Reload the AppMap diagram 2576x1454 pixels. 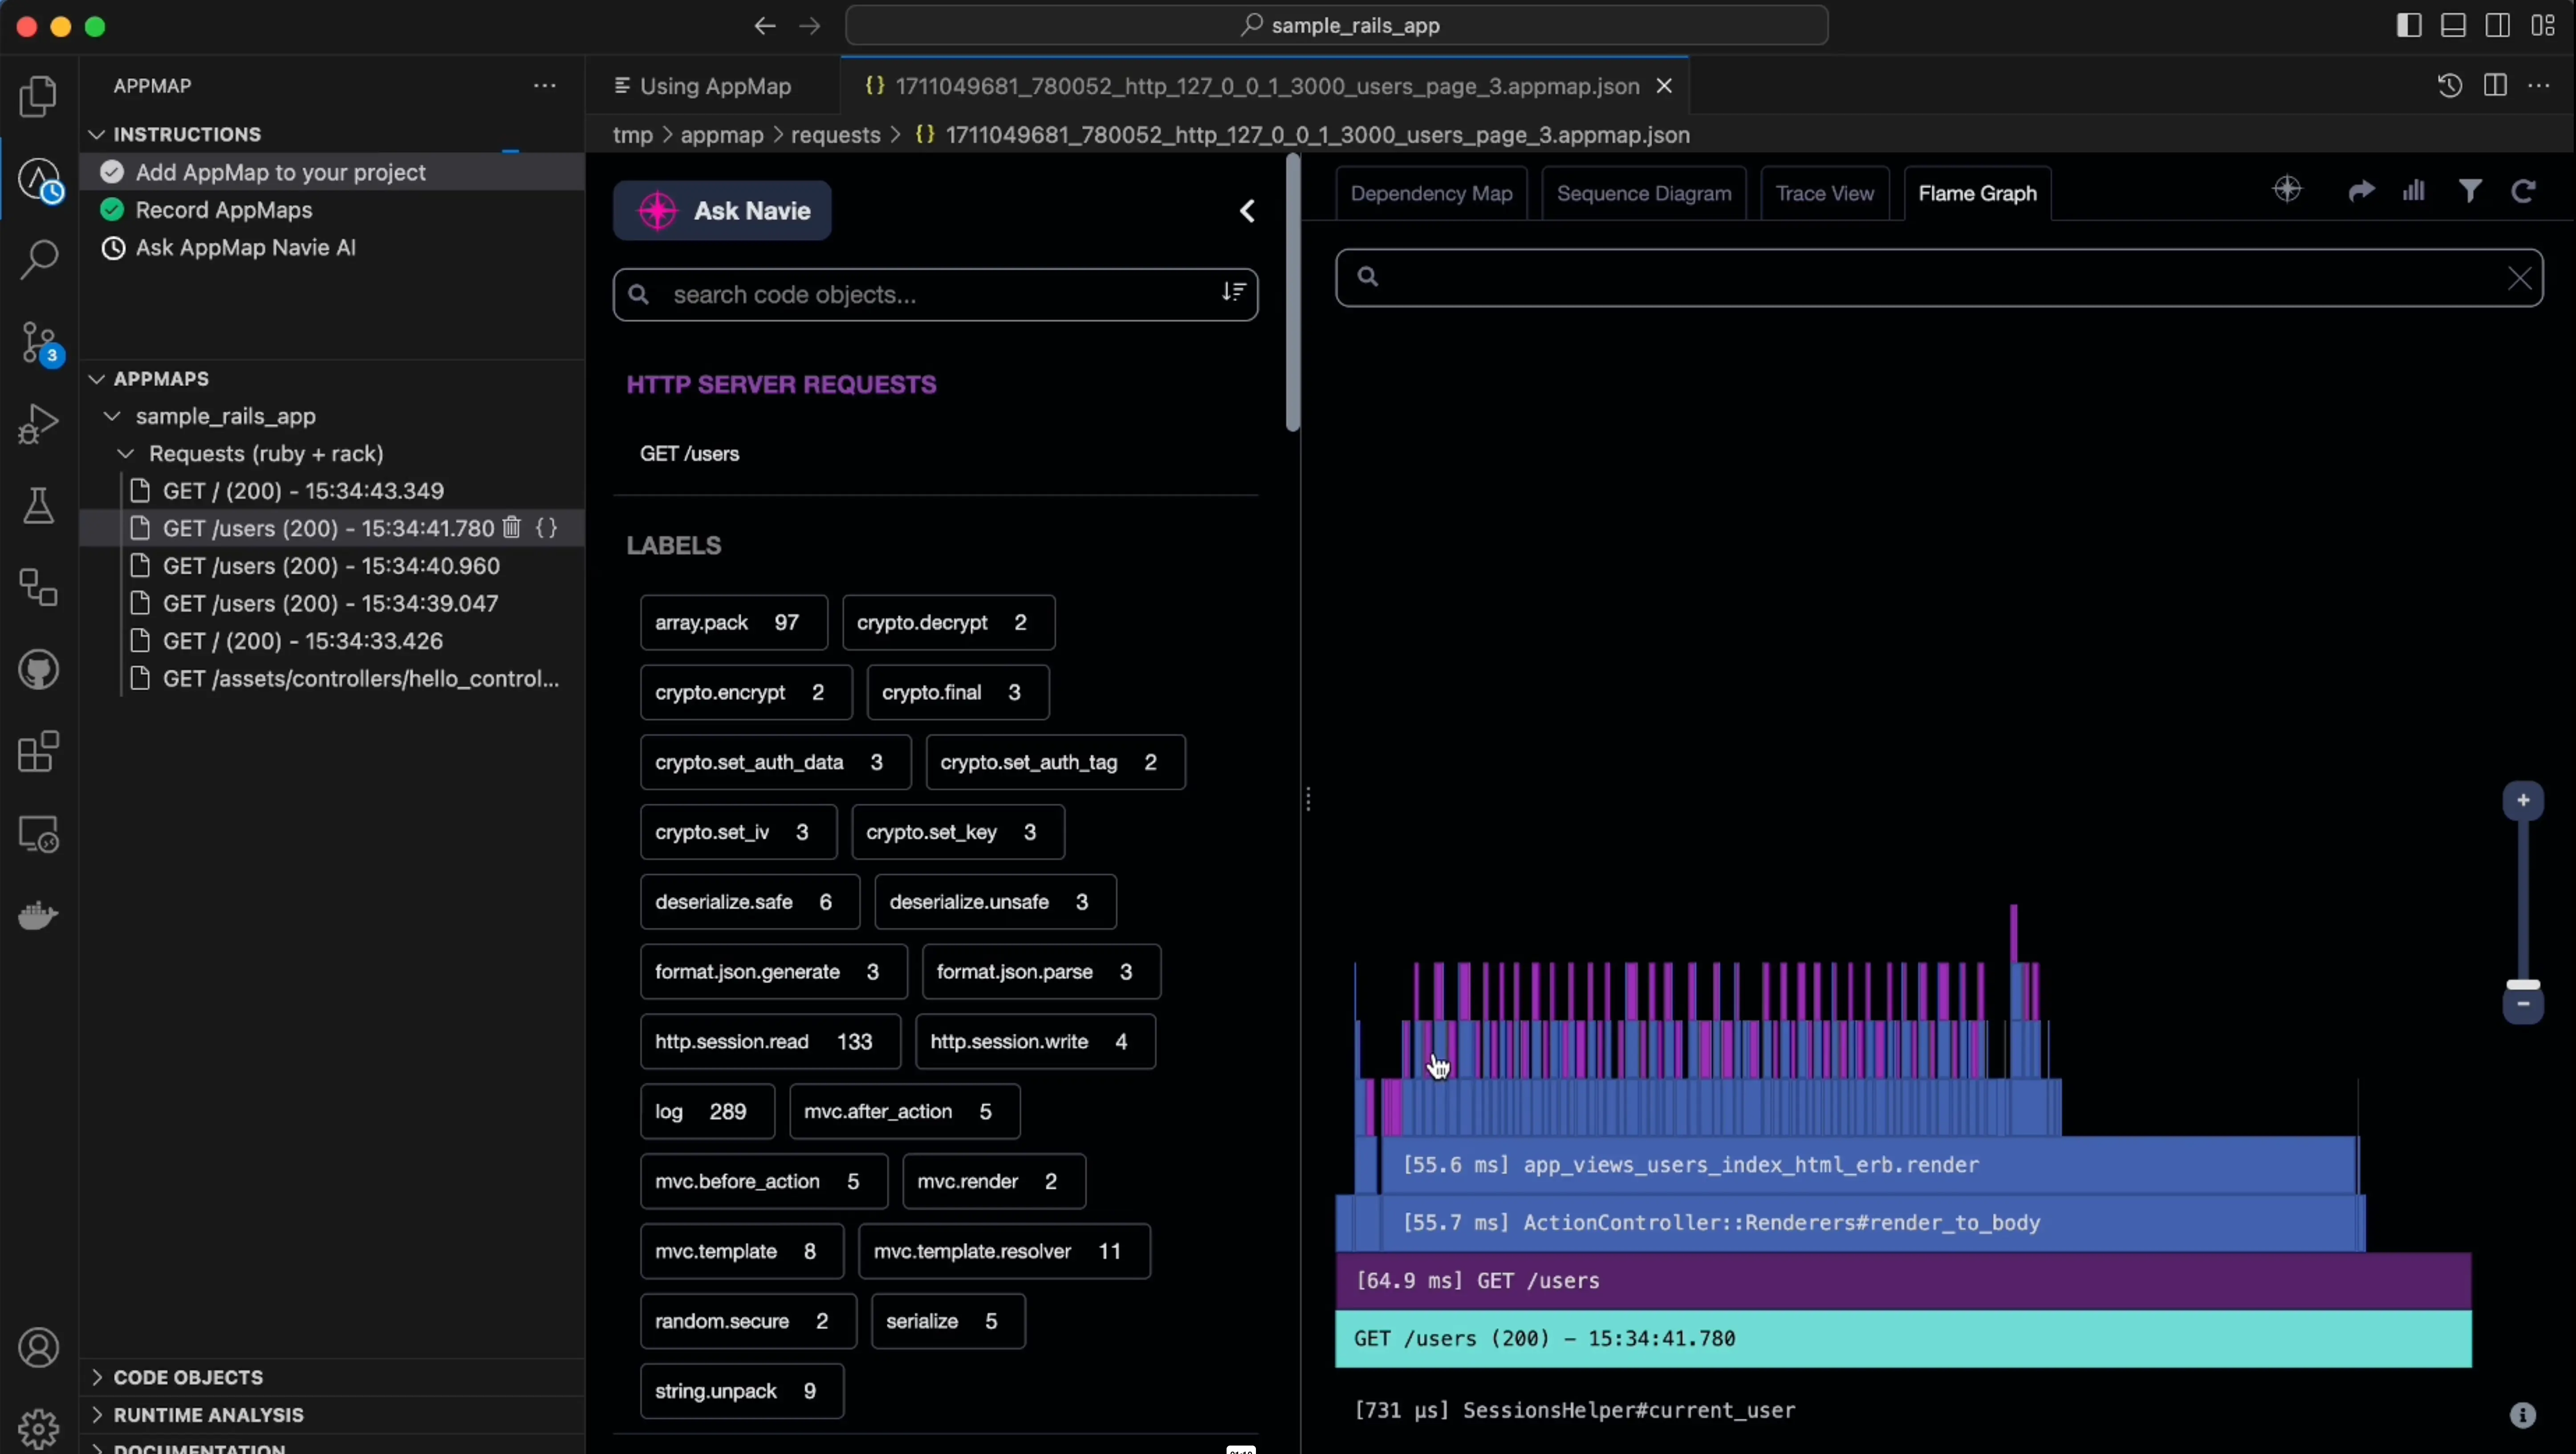click(x=2523, y=190)
